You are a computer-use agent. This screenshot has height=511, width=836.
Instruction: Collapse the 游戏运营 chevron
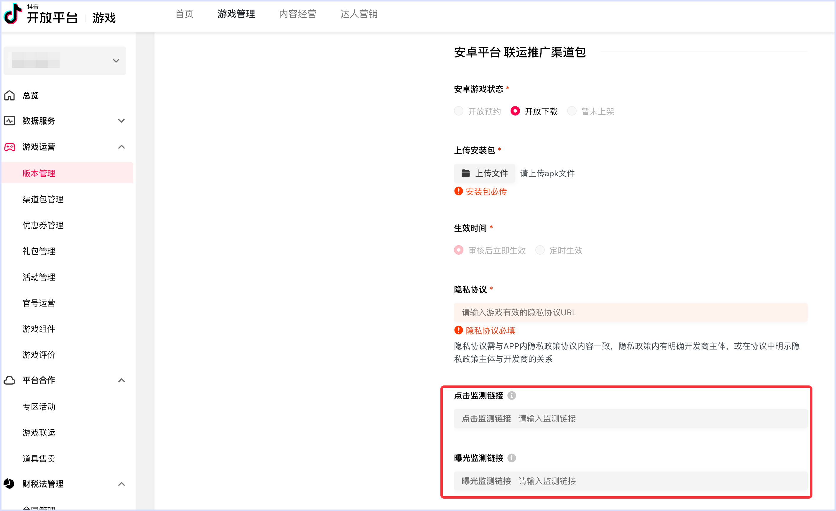pos(121,147)
